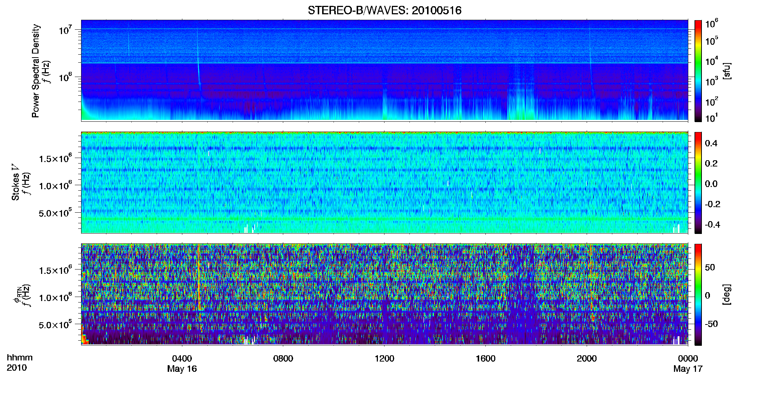
Task: Click inside the Power Spectral Density spectrogram panel
Action: [x=384, y=70]
